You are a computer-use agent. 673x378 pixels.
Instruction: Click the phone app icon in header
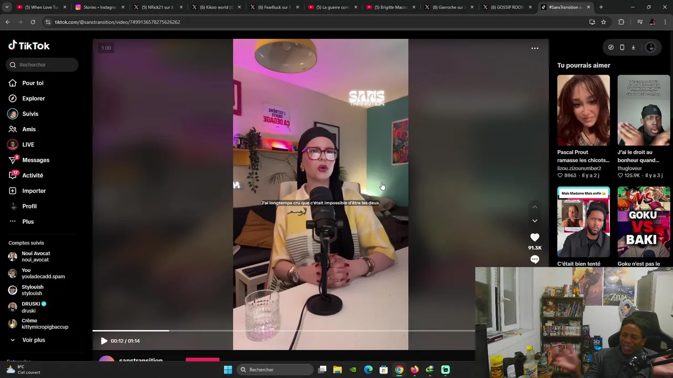pos(622,47)
